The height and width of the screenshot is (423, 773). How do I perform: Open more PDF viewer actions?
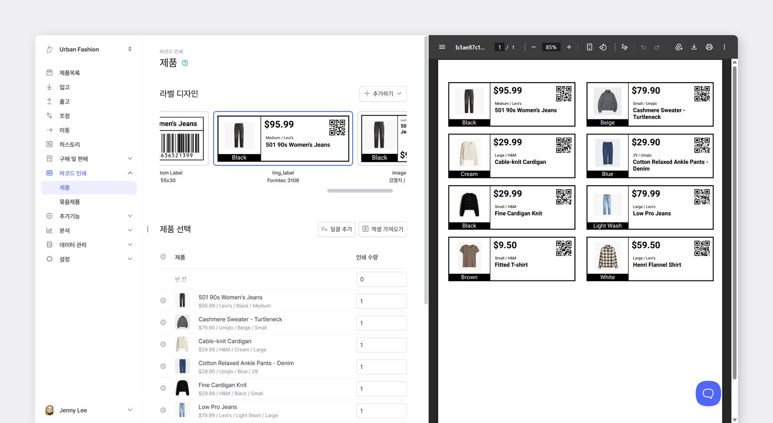(724, 47)
